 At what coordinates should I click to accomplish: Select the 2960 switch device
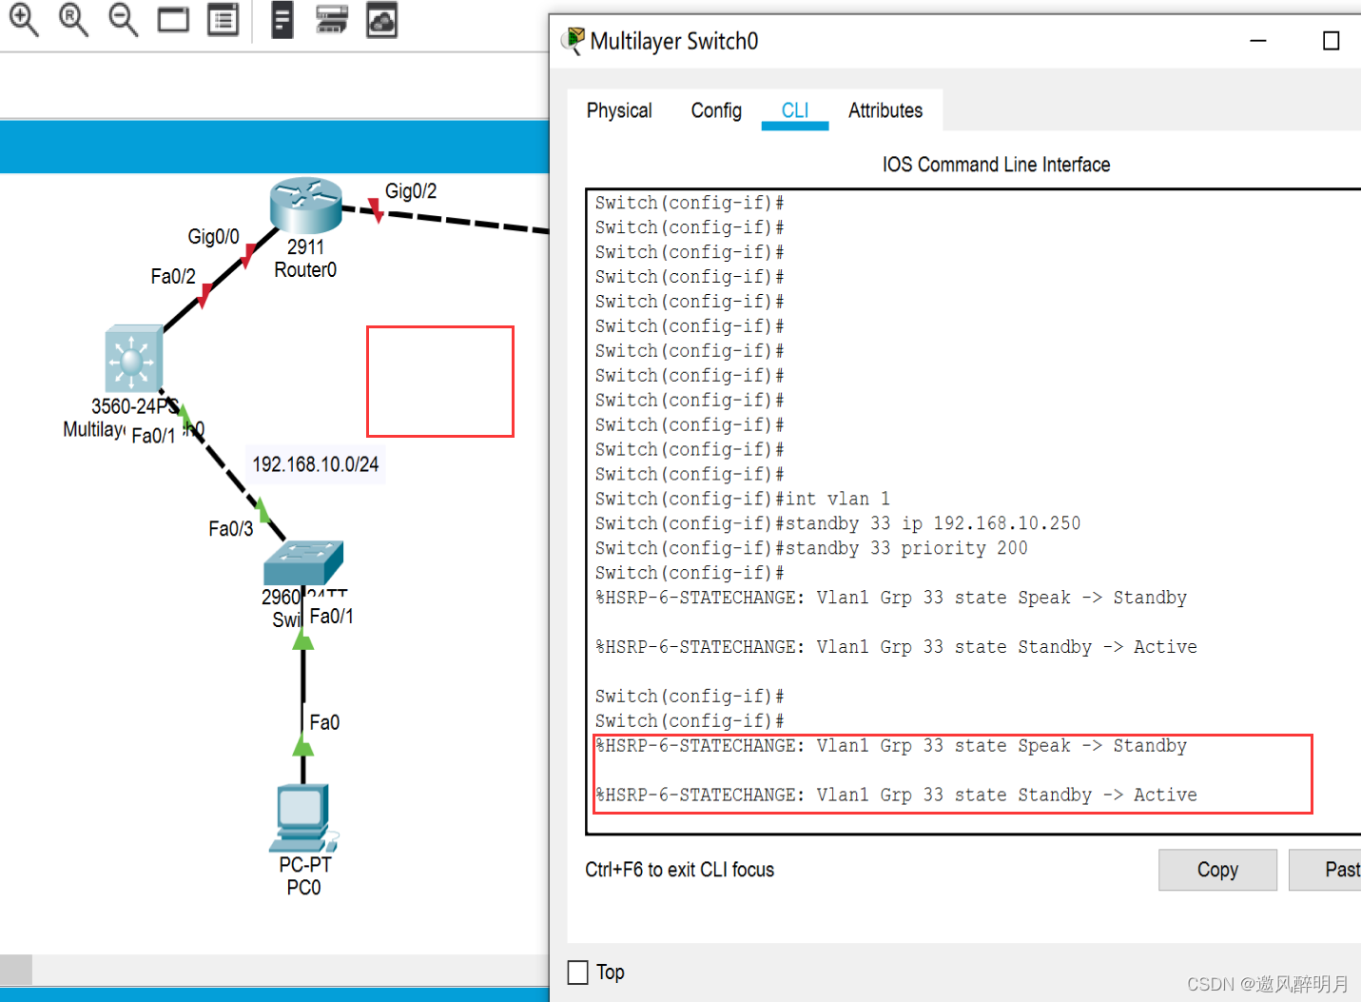tap(302, 562)
